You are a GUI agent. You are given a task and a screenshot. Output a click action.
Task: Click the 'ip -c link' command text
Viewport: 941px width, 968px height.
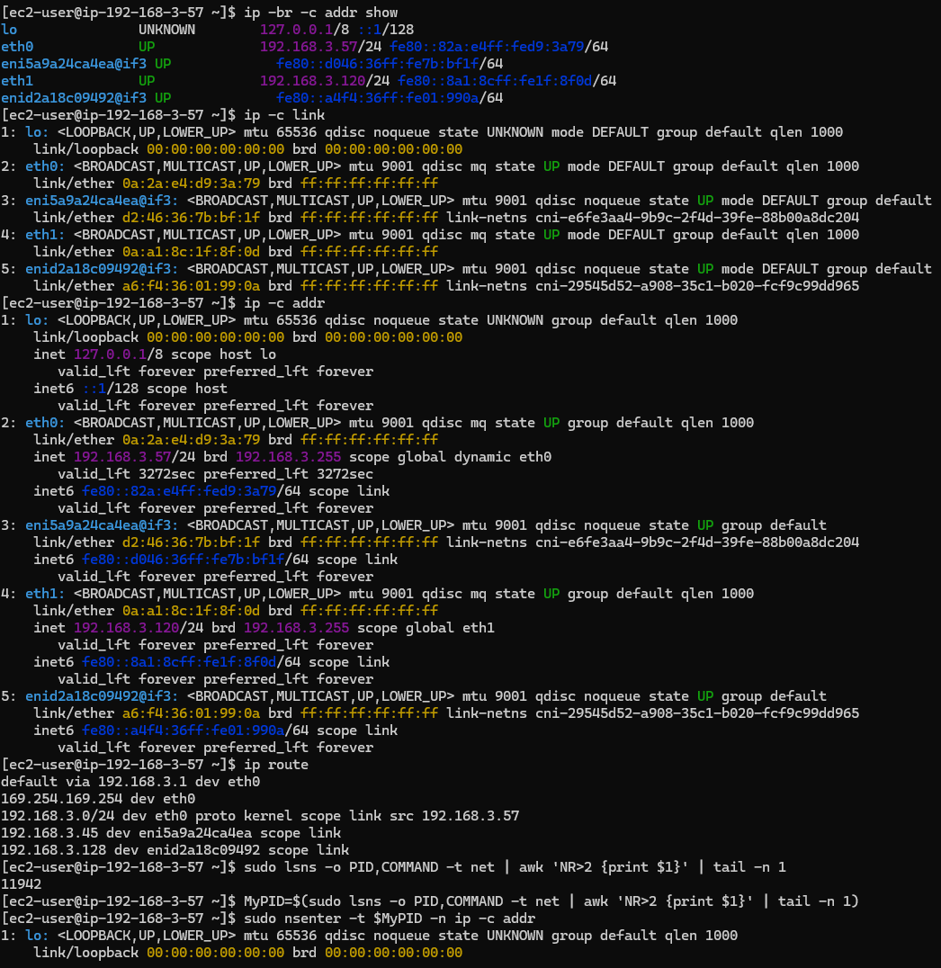click(284, 115)
